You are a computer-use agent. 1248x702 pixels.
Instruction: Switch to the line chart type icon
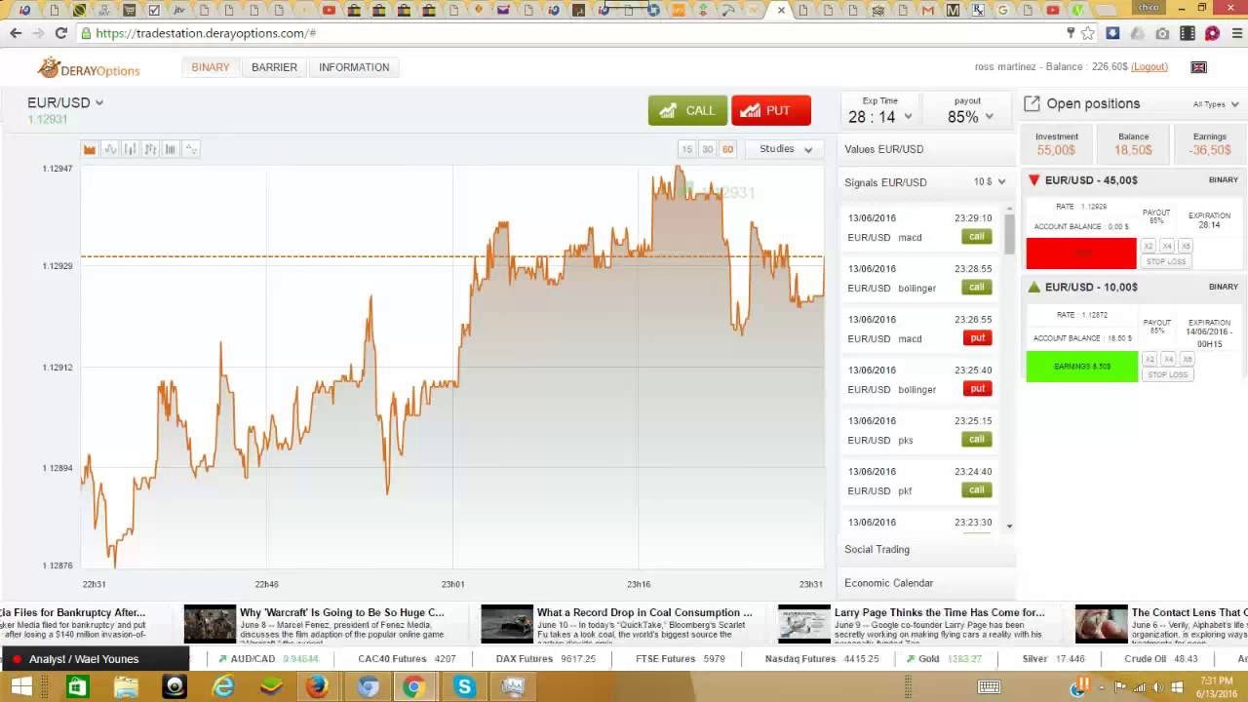pyautogui.click(x=110, y=149)
